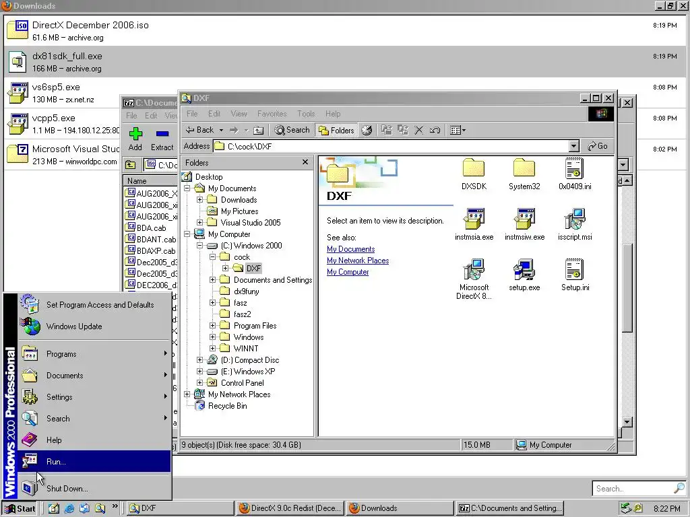Screen dimensions: 690x517
Task: Select the 0x0409.ini file icon
Action: 574,168
